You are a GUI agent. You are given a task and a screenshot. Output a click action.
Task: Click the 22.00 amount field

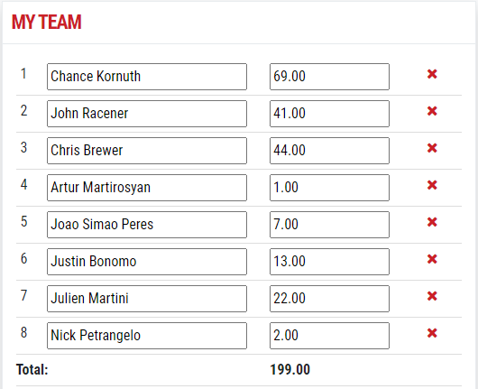pos(329,299)
